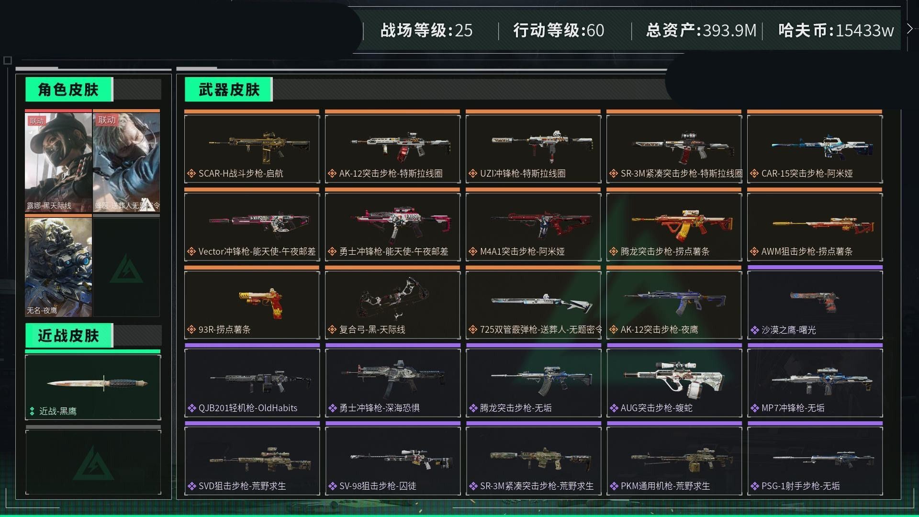Select the AWM狙击步枪-捞点薯条 skin

point(815,226)
